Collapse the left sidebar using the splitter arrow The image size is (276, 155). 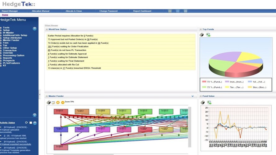(x=40, y=95)
